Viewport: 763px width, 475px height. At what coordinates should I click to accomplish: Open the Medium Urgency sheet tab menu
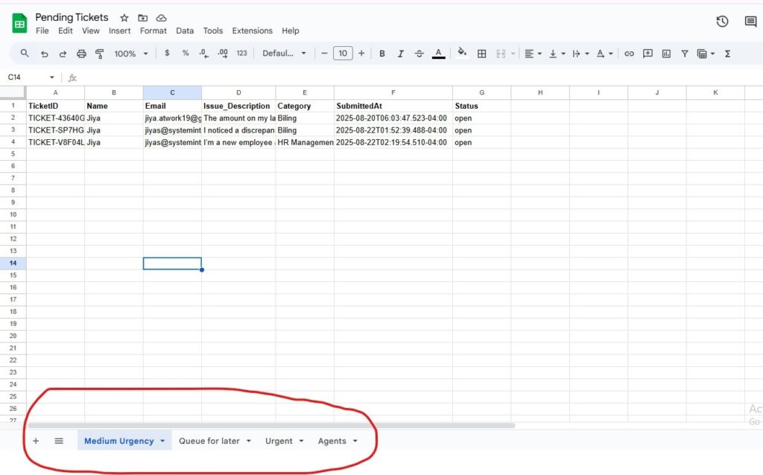point(164,440)
